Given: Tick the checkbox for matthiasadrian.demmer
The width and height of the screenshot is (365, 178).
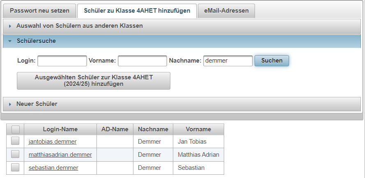Looking at the screenshot, I should tap(15, 154).
